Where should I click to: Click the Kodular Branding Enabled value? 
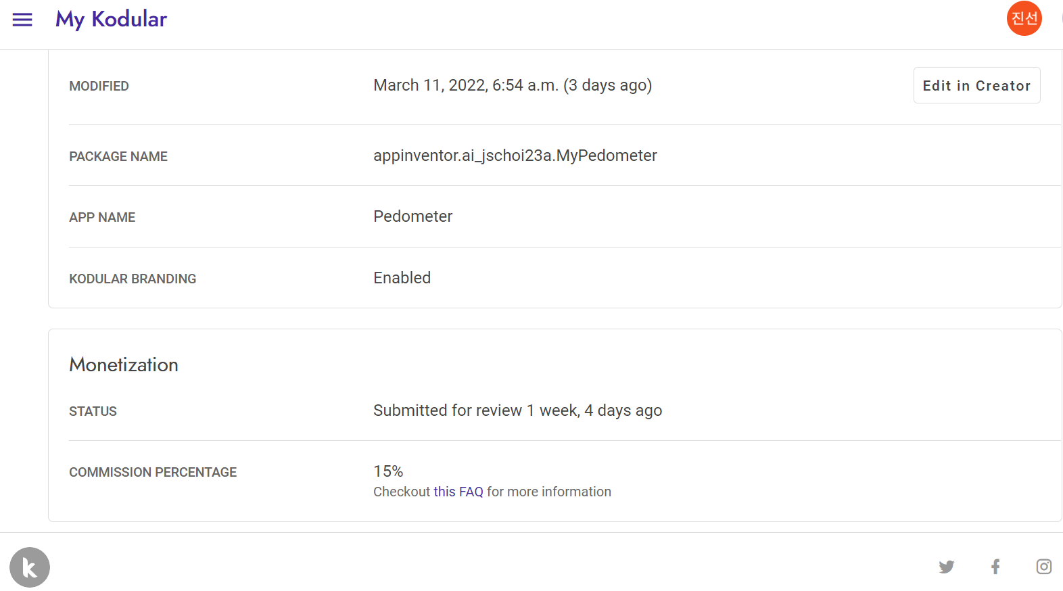click(402, 278)
